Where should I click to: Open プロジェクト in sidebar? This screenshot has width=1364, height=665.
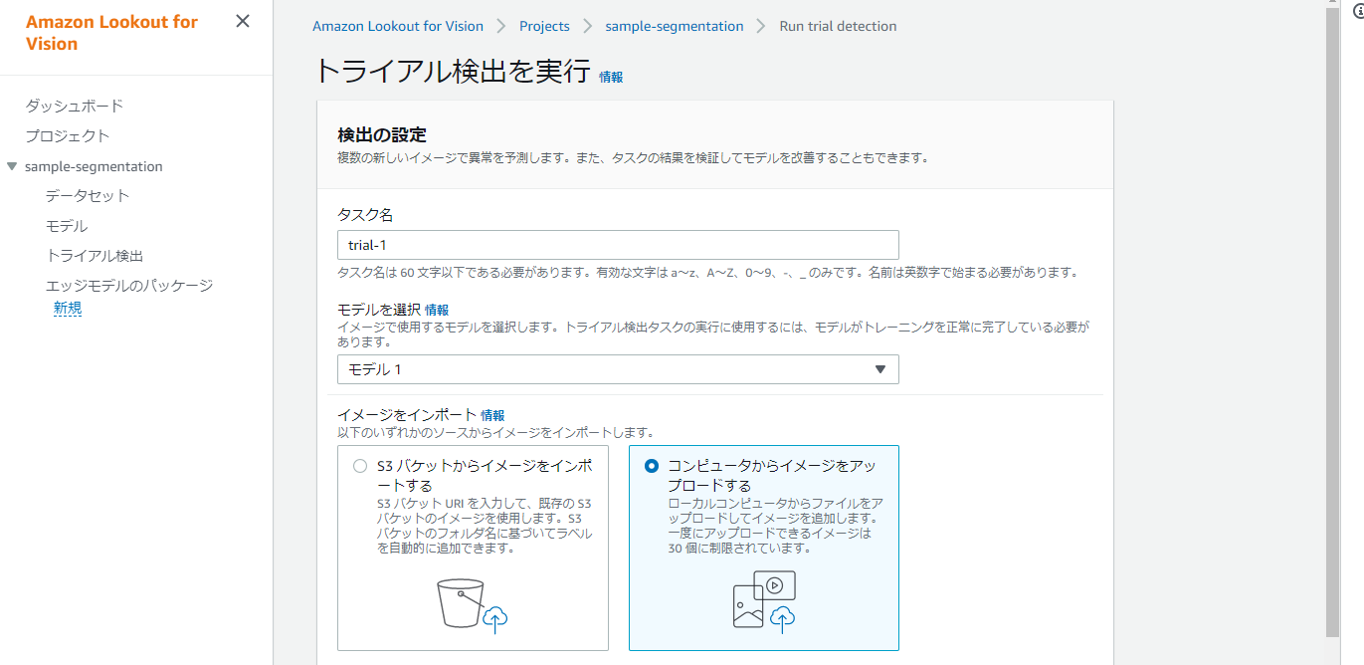tap(68, 135)
